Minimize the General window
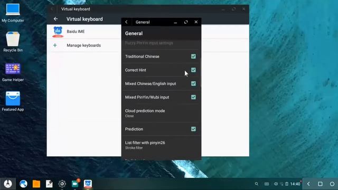 [175, 22]
